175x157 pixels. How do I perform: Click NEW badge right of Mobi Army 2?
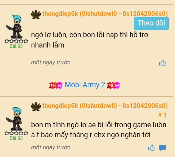click(113, 85)
